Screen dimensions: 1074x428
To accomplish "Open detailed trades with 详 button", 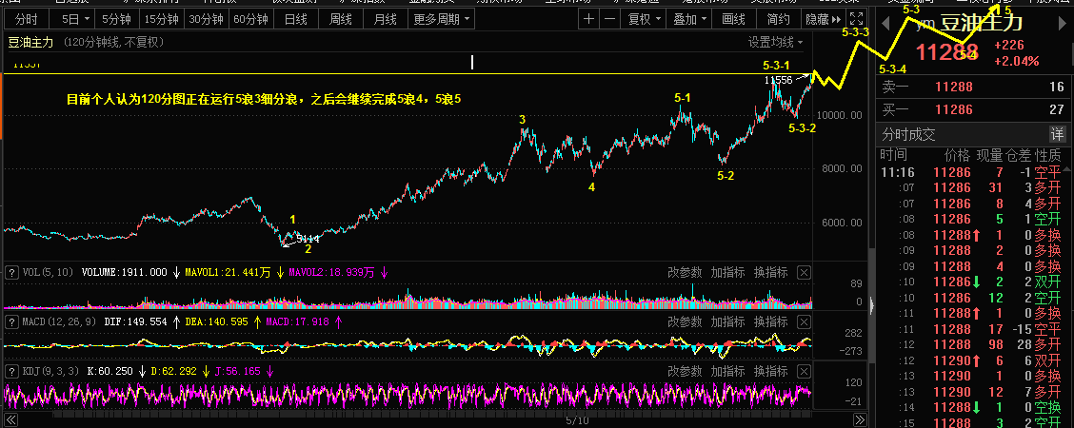I will (1058, 134).
